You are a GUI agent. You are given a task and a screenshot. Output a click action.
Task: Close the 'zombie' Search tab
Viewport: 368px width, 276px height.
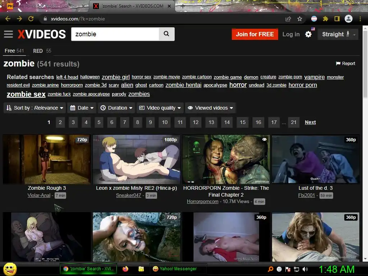click(x=169, y=6)
